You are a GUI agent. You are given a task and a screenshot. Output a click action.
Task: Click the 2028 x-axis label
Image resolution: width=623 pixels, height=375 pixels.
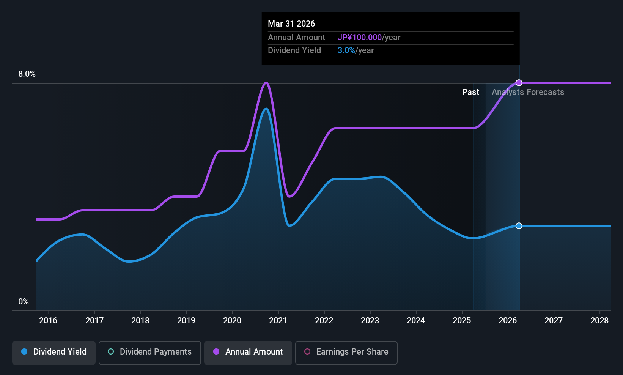tap(599, 321)
